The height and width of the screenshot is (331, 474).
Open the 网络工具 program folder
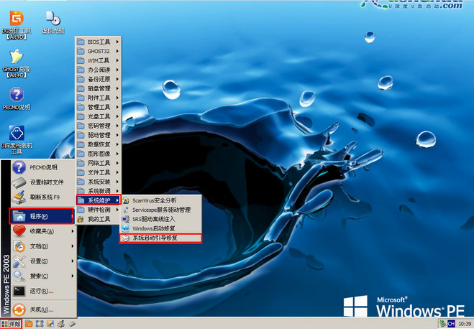(99, 163)
